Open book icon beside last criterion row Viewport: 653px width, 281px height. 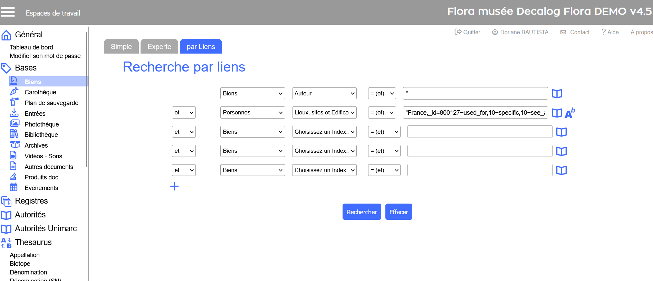[x=561, y=170]
